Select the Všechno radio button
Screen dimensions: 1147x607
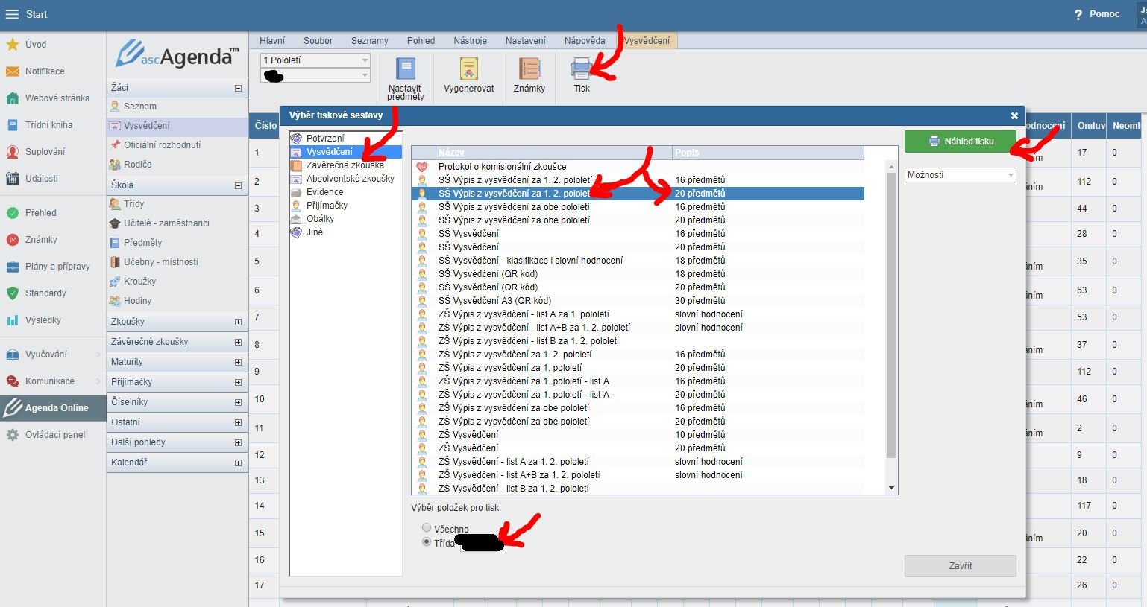click(427, 528)
